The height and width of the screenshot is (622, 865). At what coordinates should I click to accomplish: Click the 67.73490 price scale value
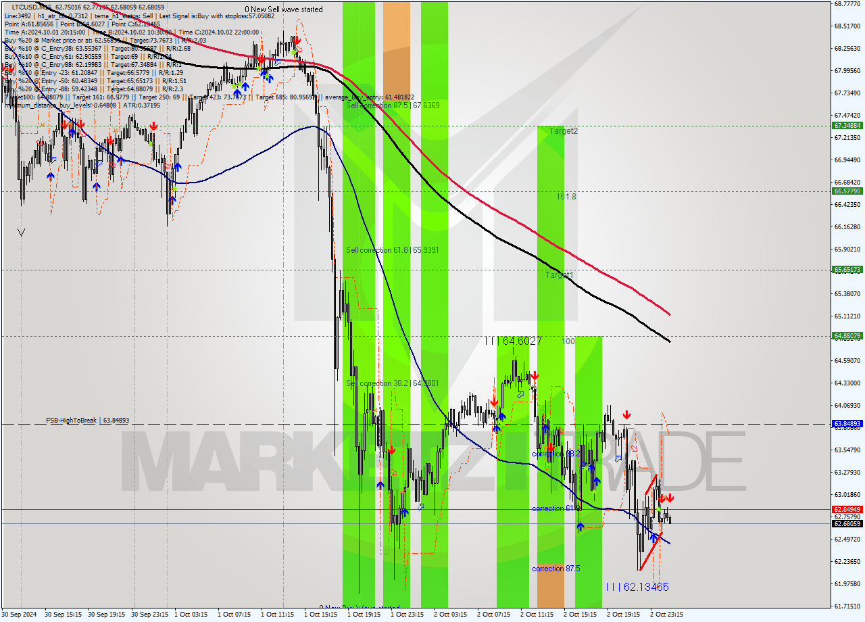point(847,93)
